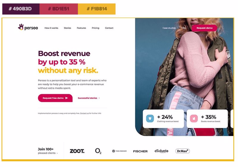Click the Dr.Max client logo
The height and width of the screenshot is (167, 238).
point(182,151)
